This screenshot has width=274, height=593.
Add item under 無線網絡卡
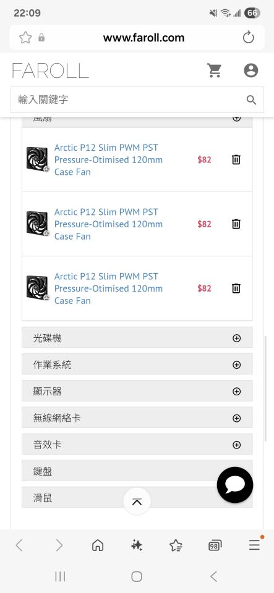coord(236,418)
